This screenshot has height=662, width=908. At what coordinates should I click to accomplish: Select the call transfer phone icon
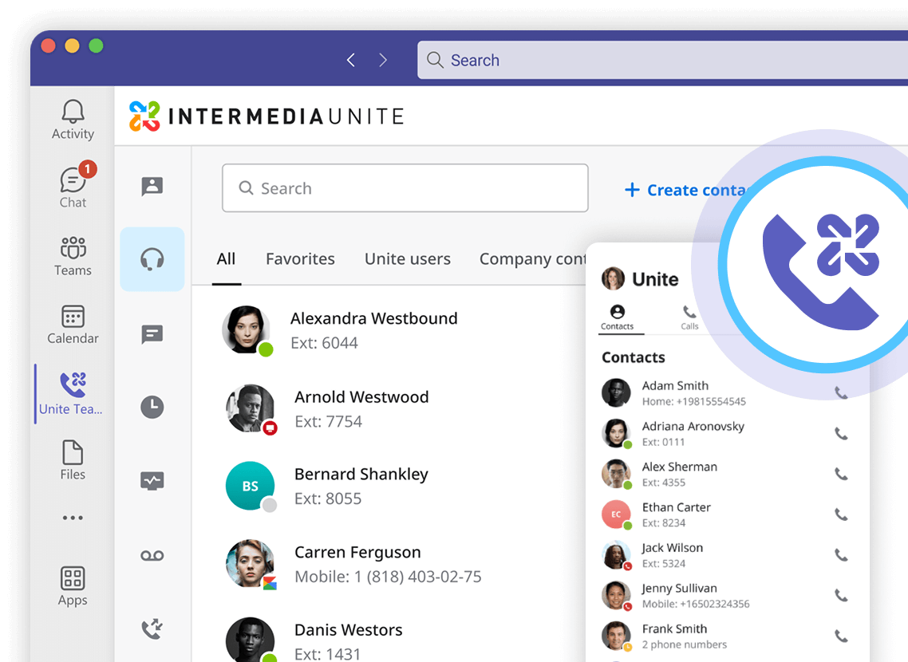(x=152, y=629)
